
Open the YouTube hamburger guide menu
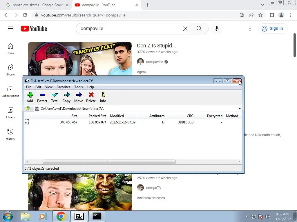[10, 29]
